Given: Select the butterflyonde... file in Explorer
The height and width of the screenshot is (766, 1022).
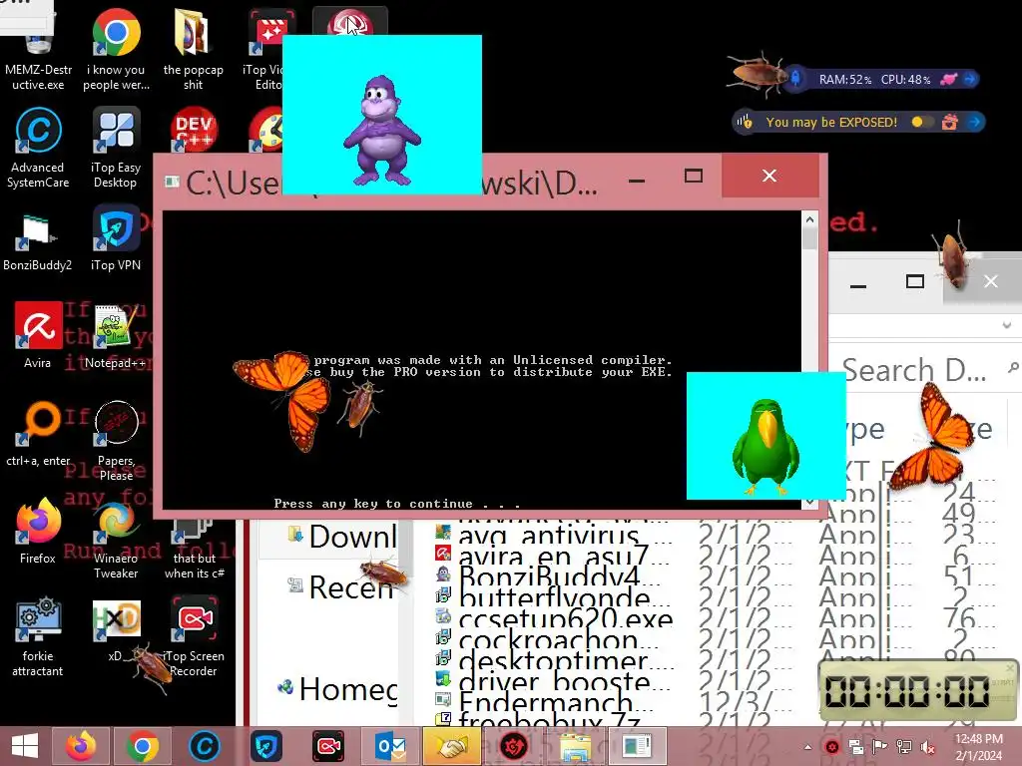Looking at the screenshot, I should (555, 597).
